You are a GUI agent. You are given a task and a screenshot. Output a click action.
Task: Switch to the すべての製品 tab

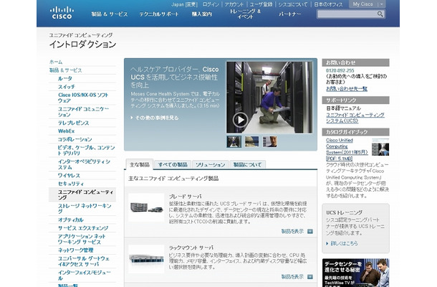coord(173,165)
